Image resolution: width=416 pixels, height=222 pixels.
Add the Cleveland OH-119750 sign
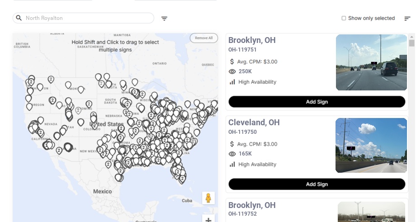317,184
